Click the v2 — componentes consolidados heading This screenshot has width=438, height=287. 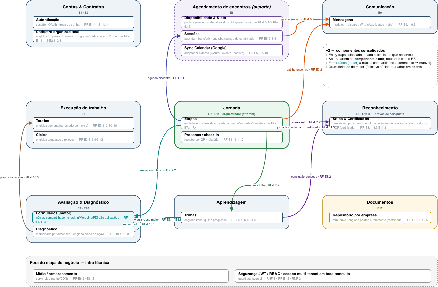(x=355, y=50)
